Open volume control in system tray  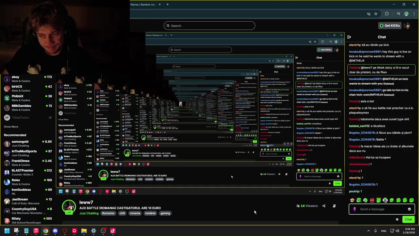point(397,231)
